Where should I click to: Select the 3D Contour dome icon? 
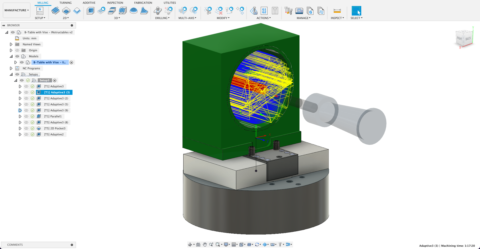click(133, 11)
